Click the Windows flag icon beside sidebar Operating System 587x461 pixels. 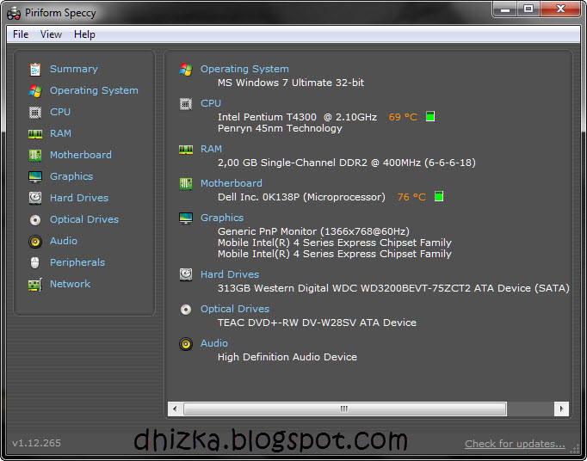click(x=35, y=91)
